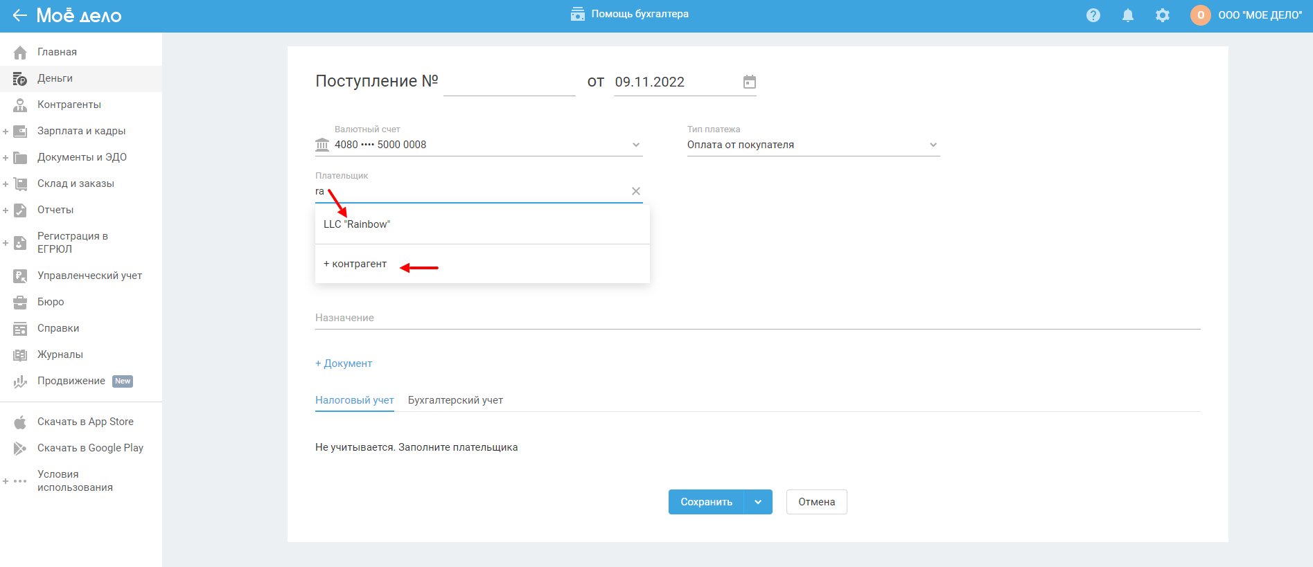The height and width of the screenshot is (567, 1313).
Task: Open the Тип платежа dropdown
Action: tap(933, 145)
